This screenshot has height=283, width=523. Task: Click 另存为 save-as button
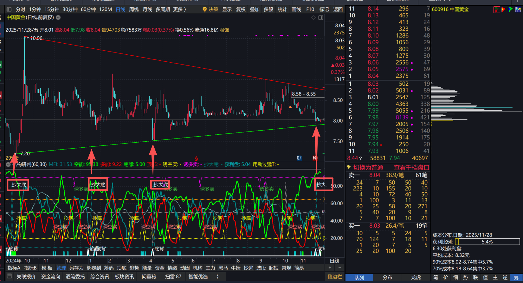point(76,268)
